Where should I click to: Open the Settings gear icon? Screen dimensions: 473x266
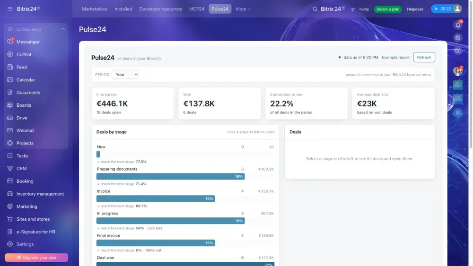tap(10, 244)
